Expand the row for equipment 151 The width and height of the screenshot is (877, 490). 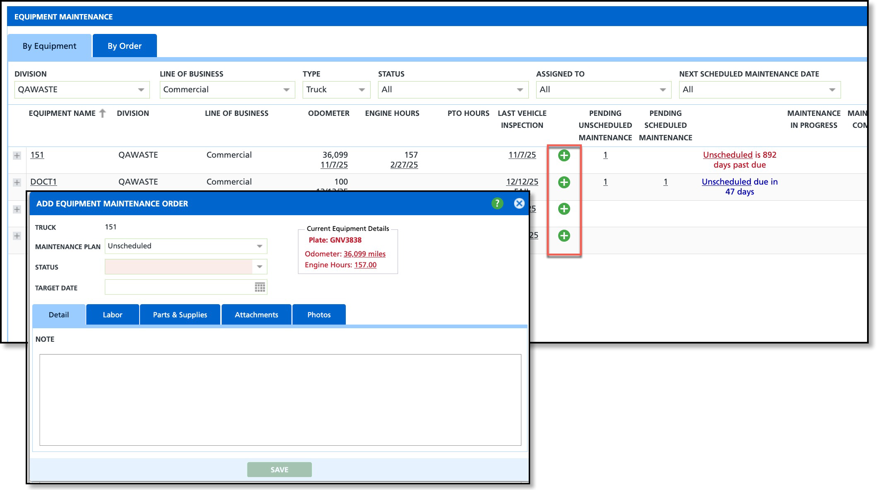[17, 156]
